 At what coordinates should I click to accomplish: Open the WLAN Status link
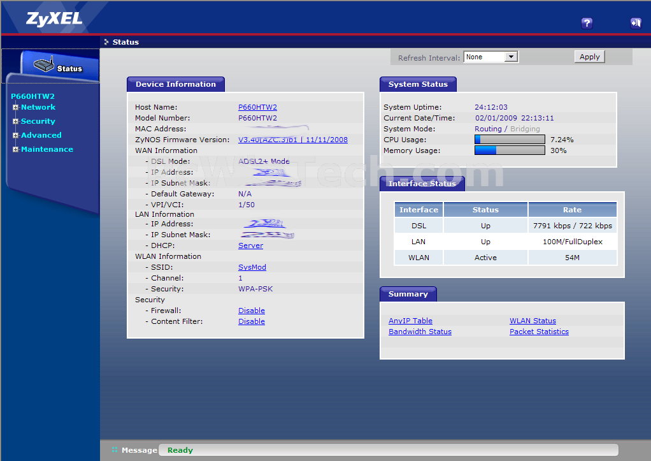[533, 321]
